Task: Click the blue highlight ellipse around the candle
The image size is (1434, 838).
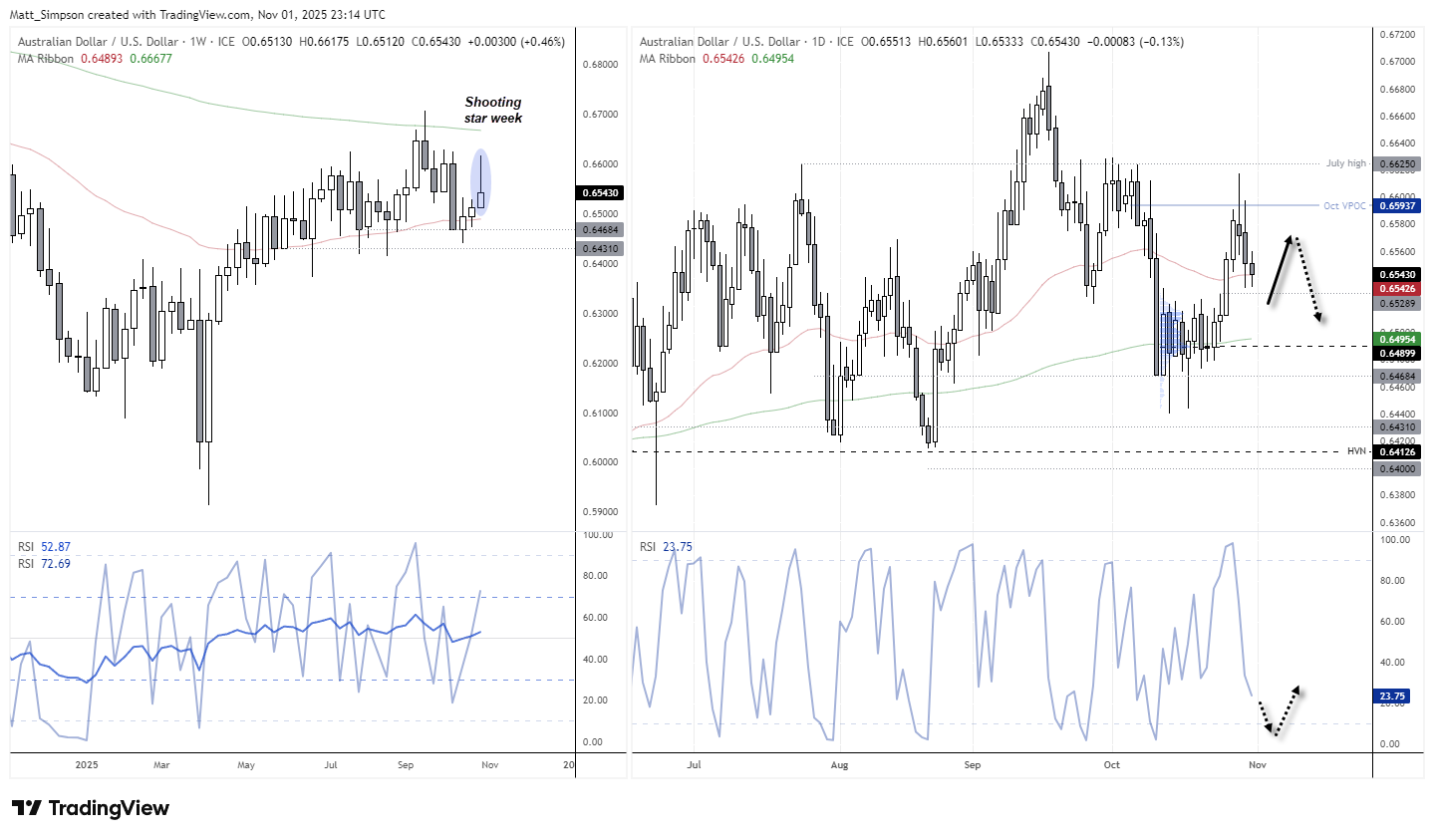Action: tap(480, 182)
